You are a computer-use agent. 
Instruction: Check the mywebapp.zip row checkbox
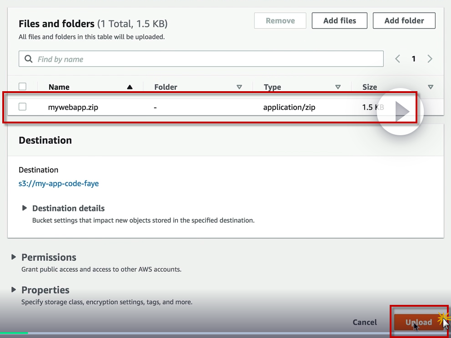point(22,107)
